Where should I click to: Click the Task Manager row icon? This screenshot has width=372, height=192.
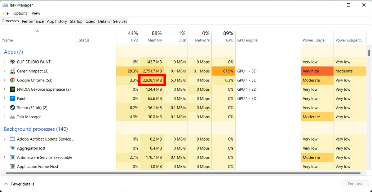tap(12, 117)
